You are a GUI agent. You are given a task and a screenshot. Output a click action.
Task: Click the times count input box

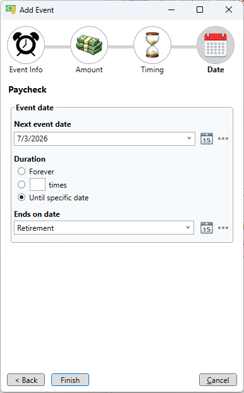(37, 184)
